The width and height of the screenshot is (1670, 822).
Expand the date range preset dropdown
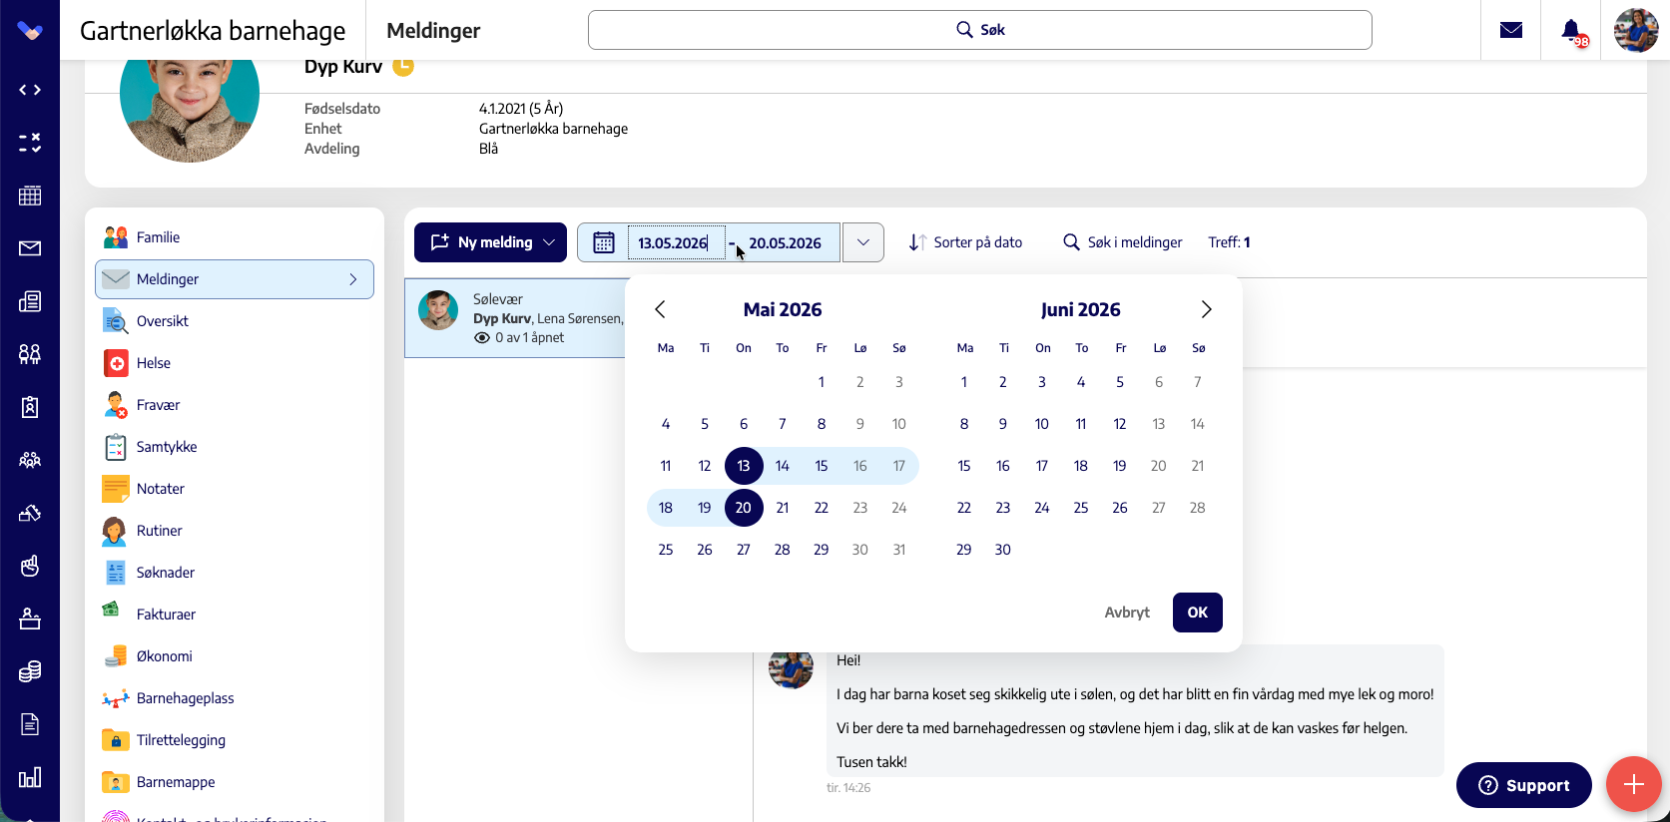pyautogui.click(x=863, y=242)
